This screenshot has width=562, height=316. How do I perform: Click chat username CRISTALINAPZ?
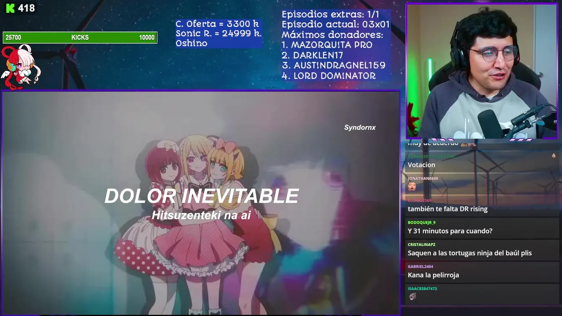(421, 244)
